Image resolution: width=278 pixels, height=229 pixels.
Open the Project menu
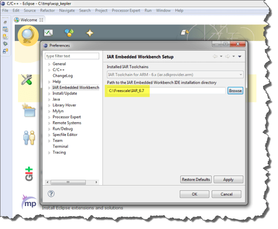[x=101, y=10]
